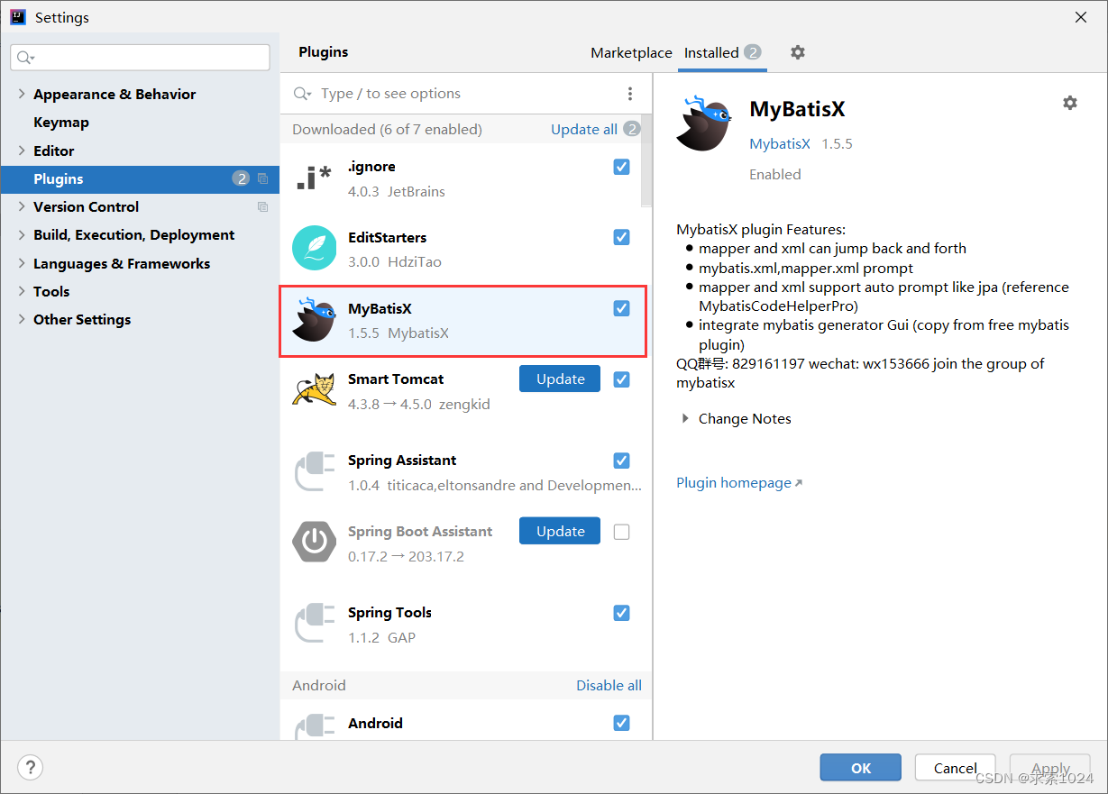Click the large MyBatisX logo in details
The width and height of the screenshot is (1108, 794).
pyautogui.click(x=703, y=123)
